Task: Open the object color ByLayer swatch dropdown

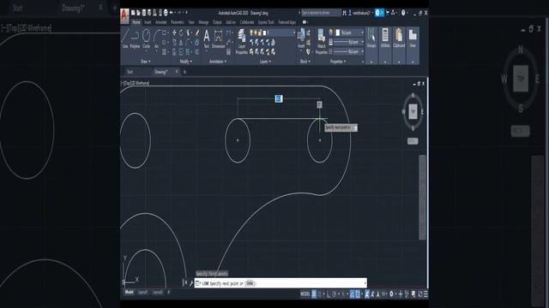Action: pyautogui.click(x=349, y=33)
